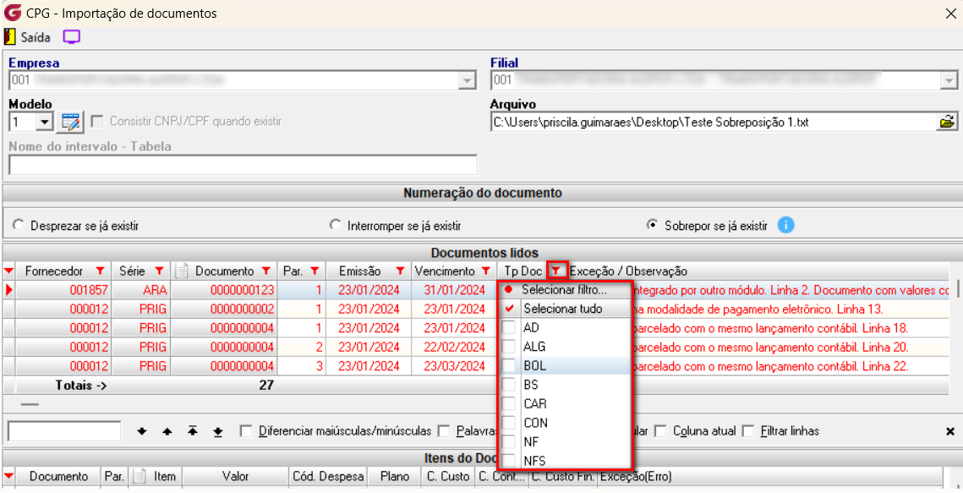Click Vencimento cell 23/03/2024
Screen dimensions: 963x493
point(454,366)
